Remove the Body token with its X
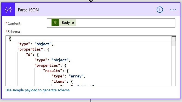Screen dimensions: 182x102 [x=73, y=23]
